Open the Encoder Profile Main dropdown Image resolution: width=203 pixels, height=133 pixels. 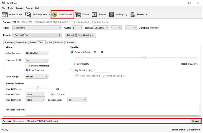pos(35,100)
